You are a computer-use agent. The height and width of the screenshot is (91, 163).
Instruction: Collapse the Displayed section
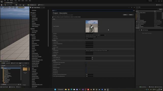click(52, 56)
